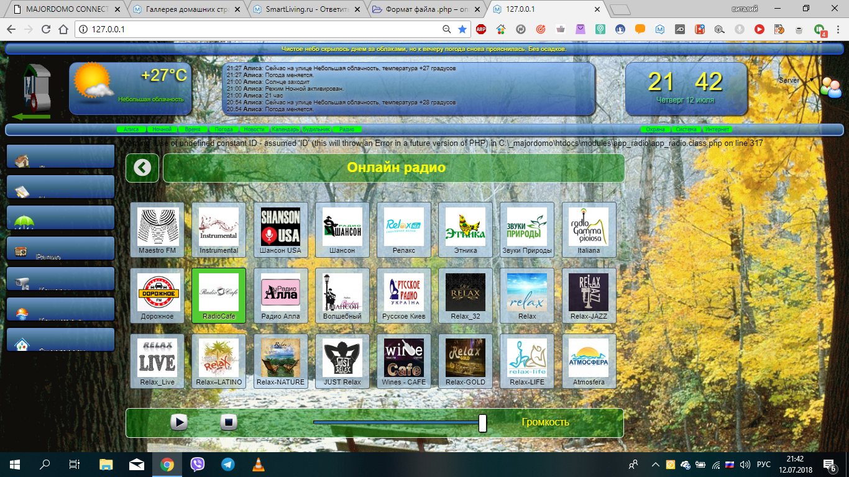Screen dimensions: 849x477
Task: Open the notepad sidebar button
Action: (61, 187)
